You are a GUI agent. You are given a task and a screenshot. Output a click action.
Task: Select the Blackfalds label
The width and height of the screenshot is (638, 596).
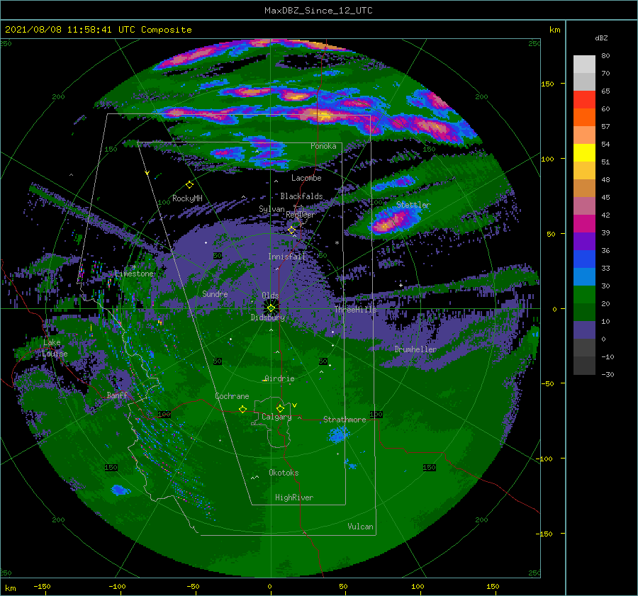pos(301,196)
